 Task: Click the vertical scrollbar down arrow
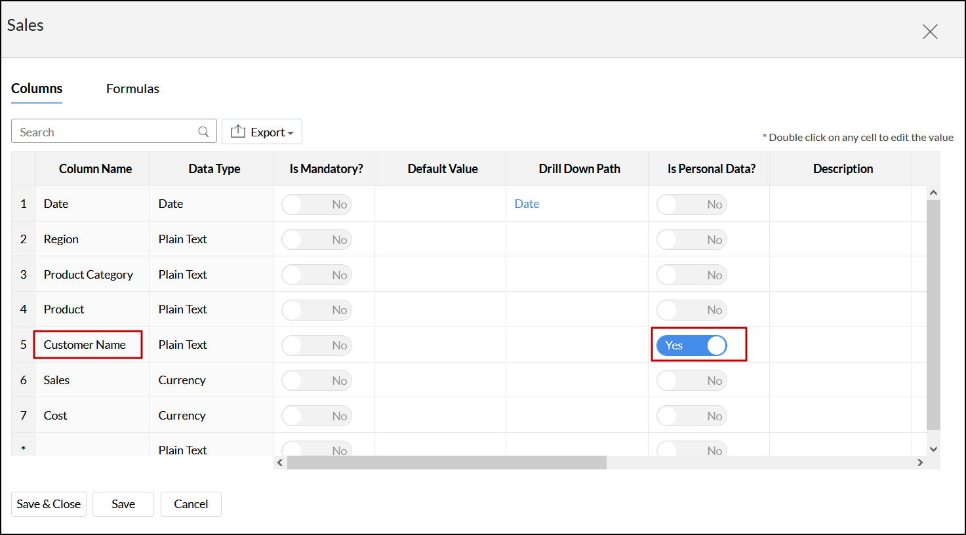coord(933,449)
